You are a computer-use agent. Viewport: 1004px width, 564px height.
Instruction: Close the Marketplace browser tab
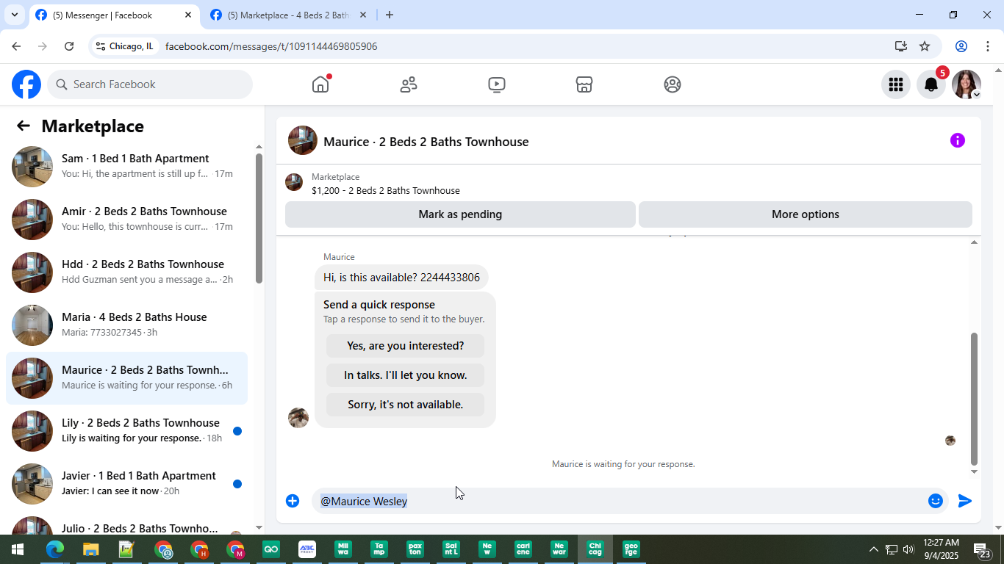click(362, 15)
